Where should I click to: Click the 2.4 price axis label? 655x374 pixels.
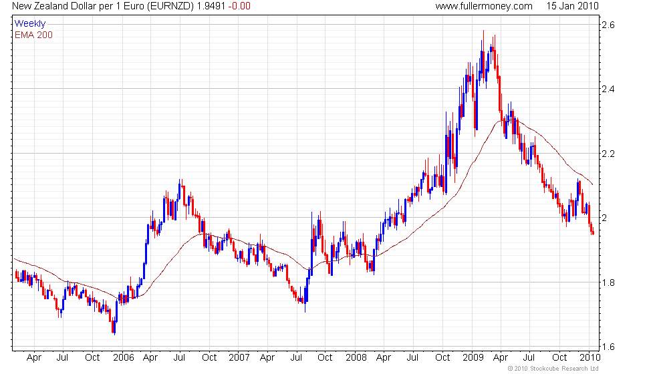click(x=608, y=89)
